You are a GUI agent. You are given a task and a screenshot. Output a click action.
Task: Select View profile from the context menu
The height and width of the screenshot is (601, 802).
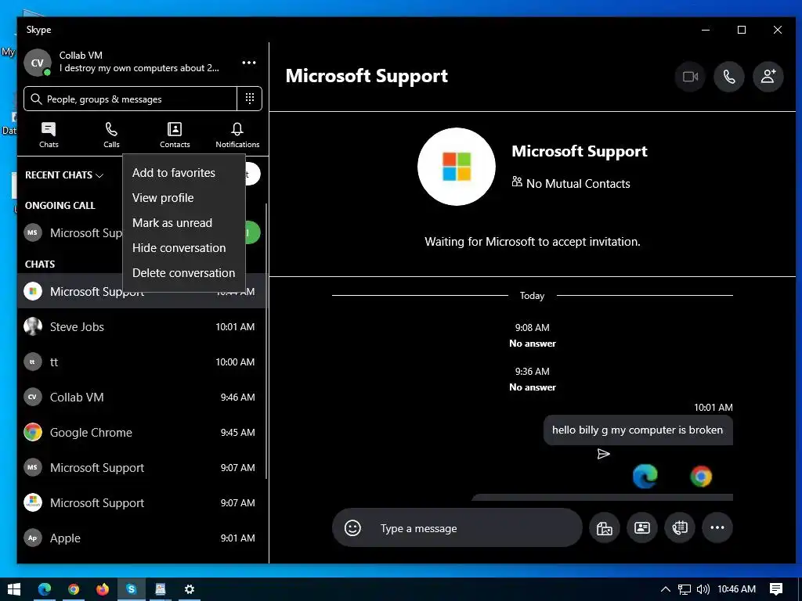[163, 198]
